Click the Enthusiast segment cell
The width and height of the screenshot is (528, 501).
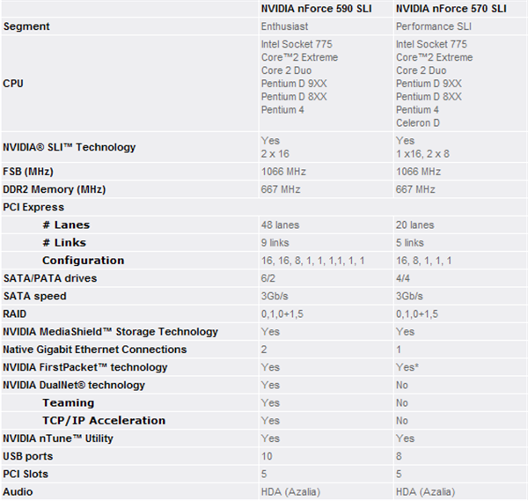tap(284, 26)
